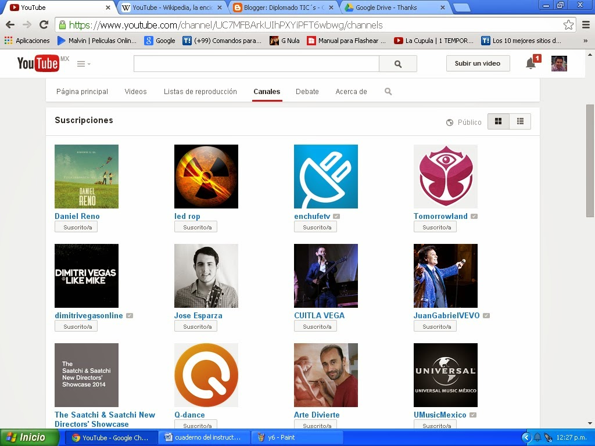Open a new browser tab
The height and width of the screenshot is (446, 595).
pyautogui.click(x=461, y=8)
